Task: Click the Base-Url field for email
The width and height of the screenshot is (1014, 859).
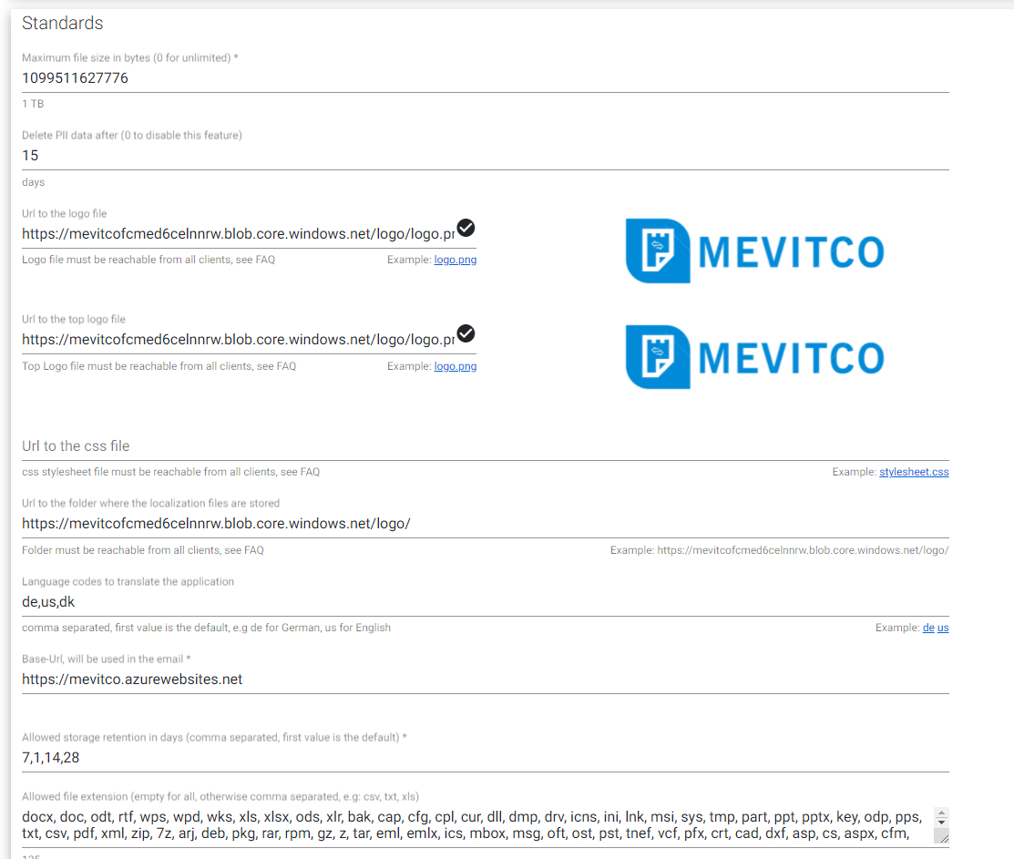Action: click(485, 680)
